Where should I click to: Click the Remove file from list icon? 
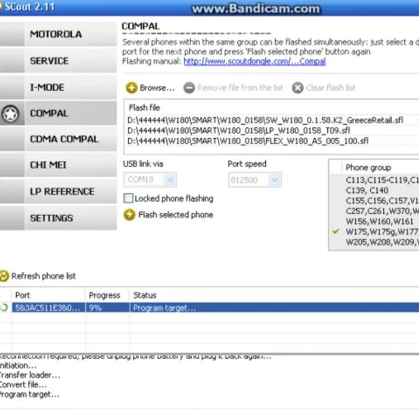189,88
